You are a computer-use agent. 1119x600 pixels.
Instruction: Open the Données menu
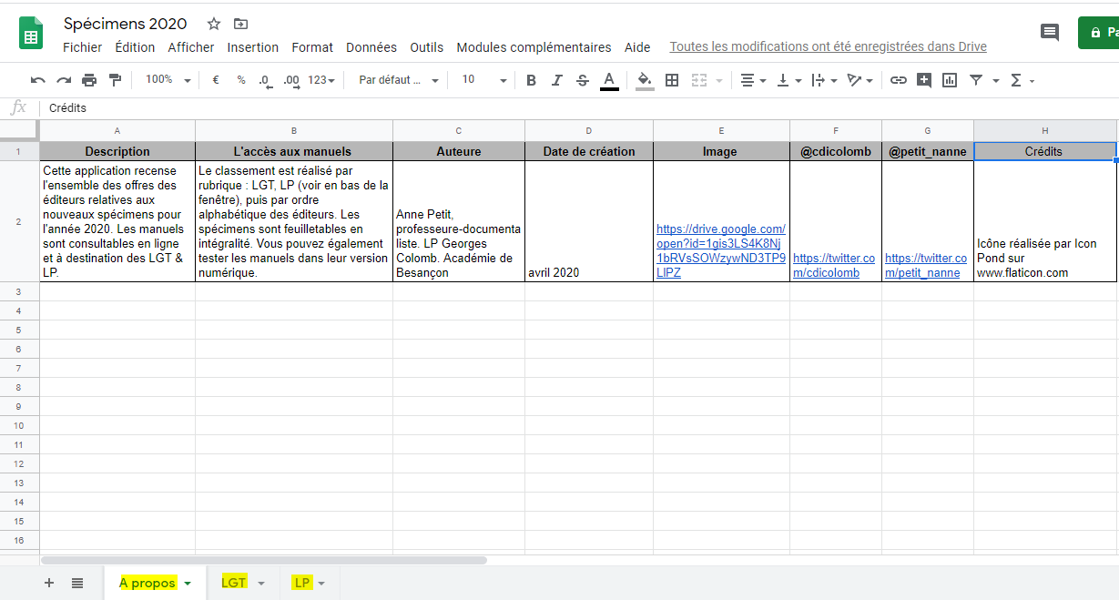pyautogui.click(x=371, y=47)
